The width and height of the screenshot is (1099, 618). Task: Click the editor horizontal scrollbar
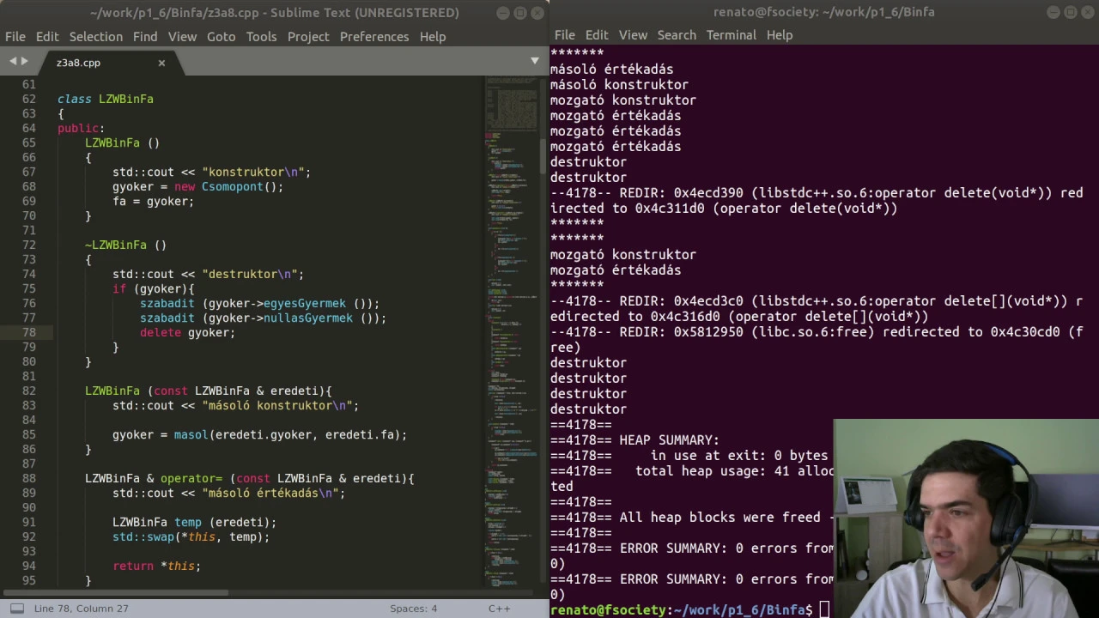coord(116,592)
